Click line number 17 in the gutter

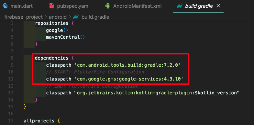tap(11, 120)
